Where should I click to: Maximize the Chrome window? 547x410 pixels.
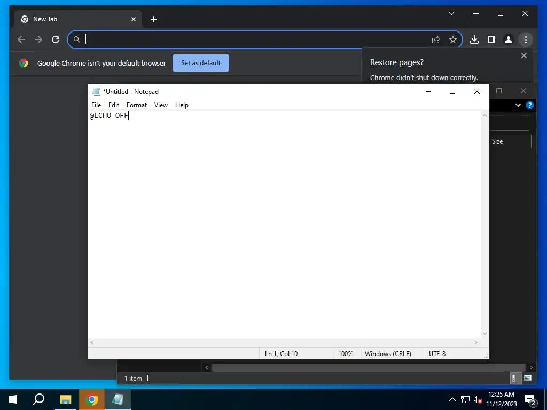click(500, 13)
